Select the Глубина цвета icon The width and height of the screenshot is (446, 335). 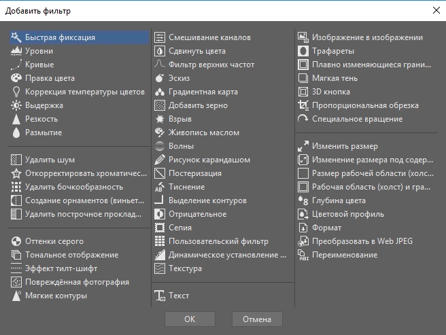(303, 200)
